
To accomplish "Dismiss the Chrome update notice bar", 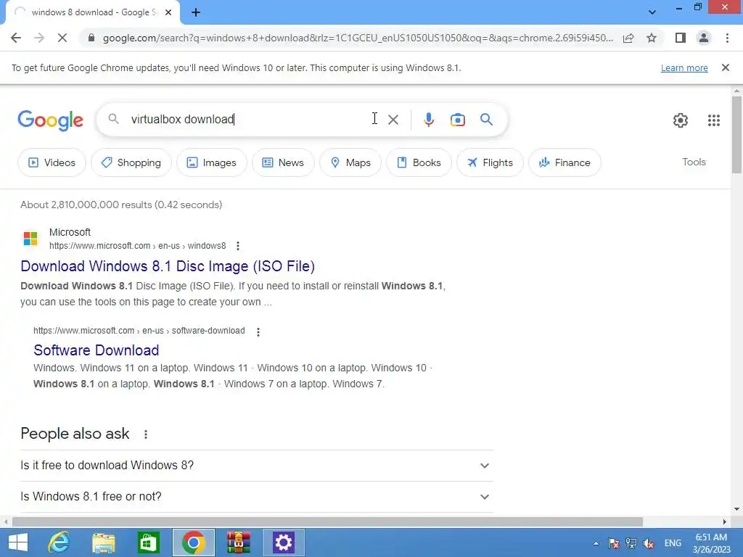I will [x=725, y=67].
